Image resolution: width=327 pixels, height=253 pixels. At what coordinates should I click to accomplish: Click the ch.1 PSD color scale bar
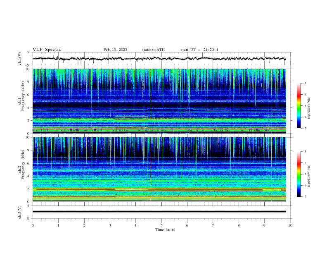(x=299, y=106)
